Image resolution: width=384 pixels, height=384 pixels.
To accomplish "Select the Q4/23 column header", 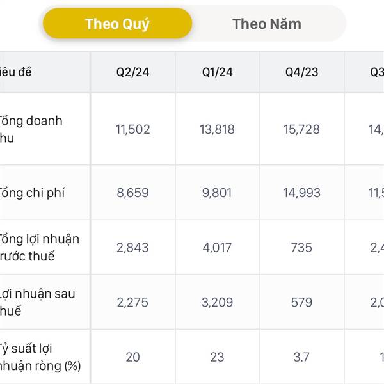I will point(301,72).
